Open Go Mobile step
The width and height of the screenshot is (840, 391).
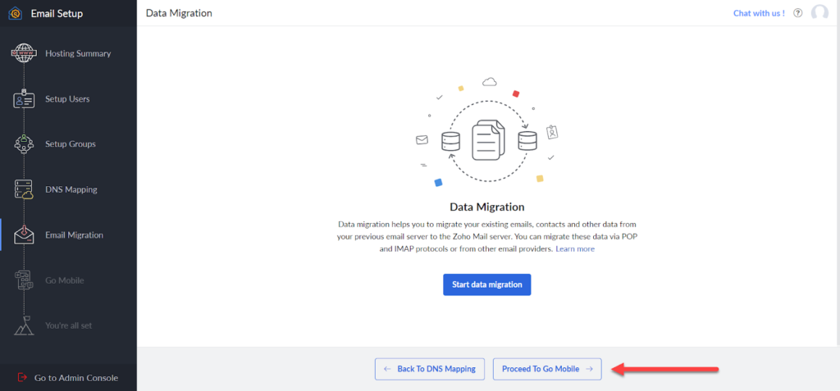[64, 280]
